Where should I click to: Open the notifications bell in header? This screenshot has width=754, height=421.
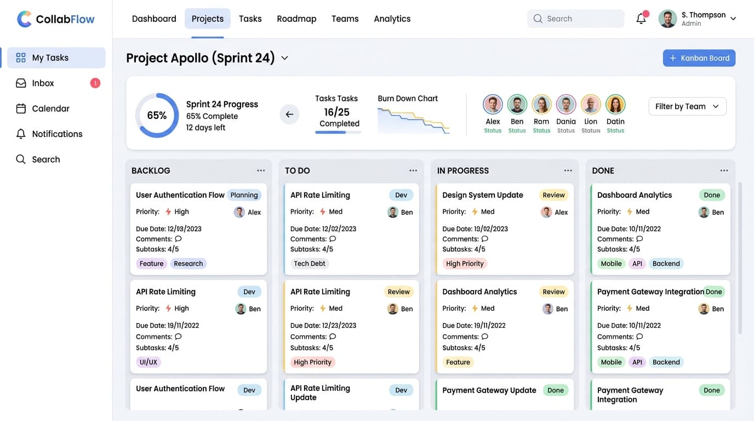click(x=641, y=19)
